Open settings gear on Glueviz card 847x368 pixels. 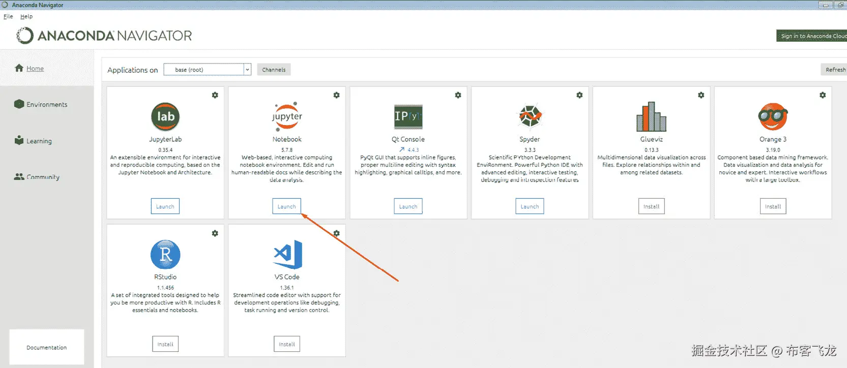701,95
